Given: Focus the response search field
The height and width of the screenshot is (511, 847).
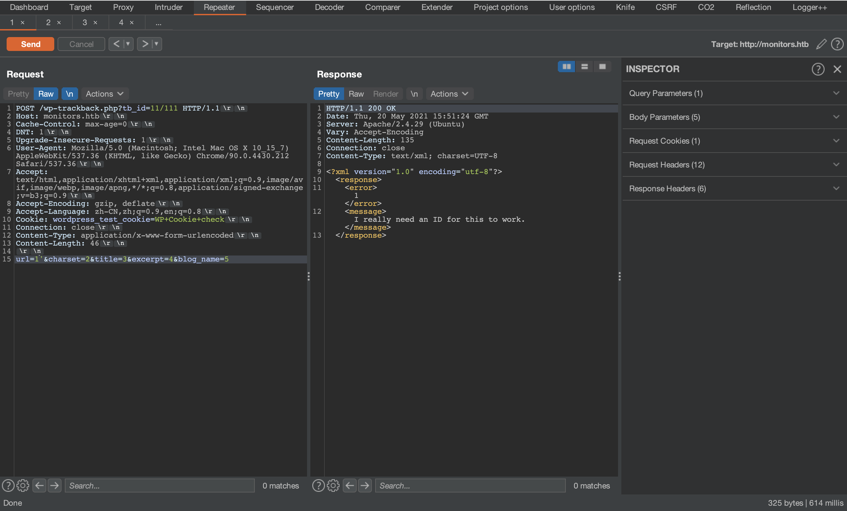Looking at the screenshot, I should (470, 486).
